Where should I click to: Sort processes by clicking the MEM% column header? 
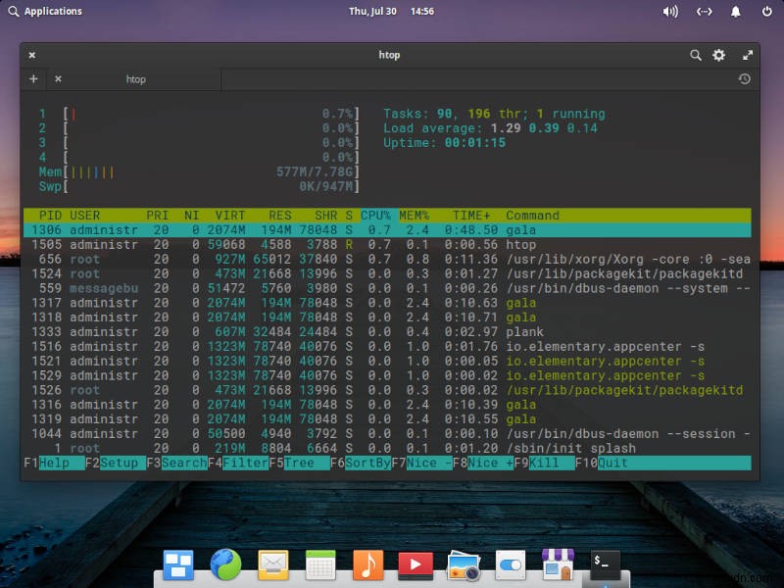coord(413,216)
